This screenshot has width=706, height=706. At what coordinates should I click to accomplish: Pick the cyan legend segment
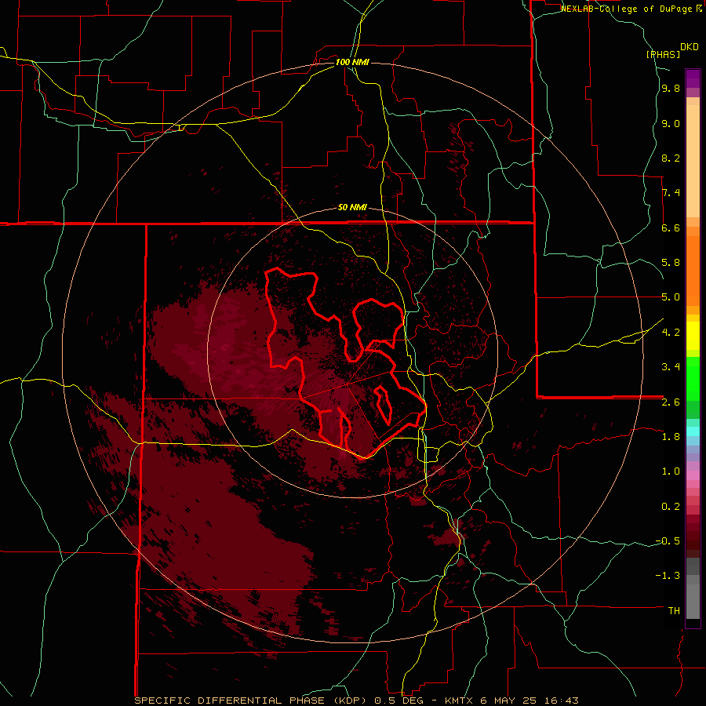[x=693, y=431]
